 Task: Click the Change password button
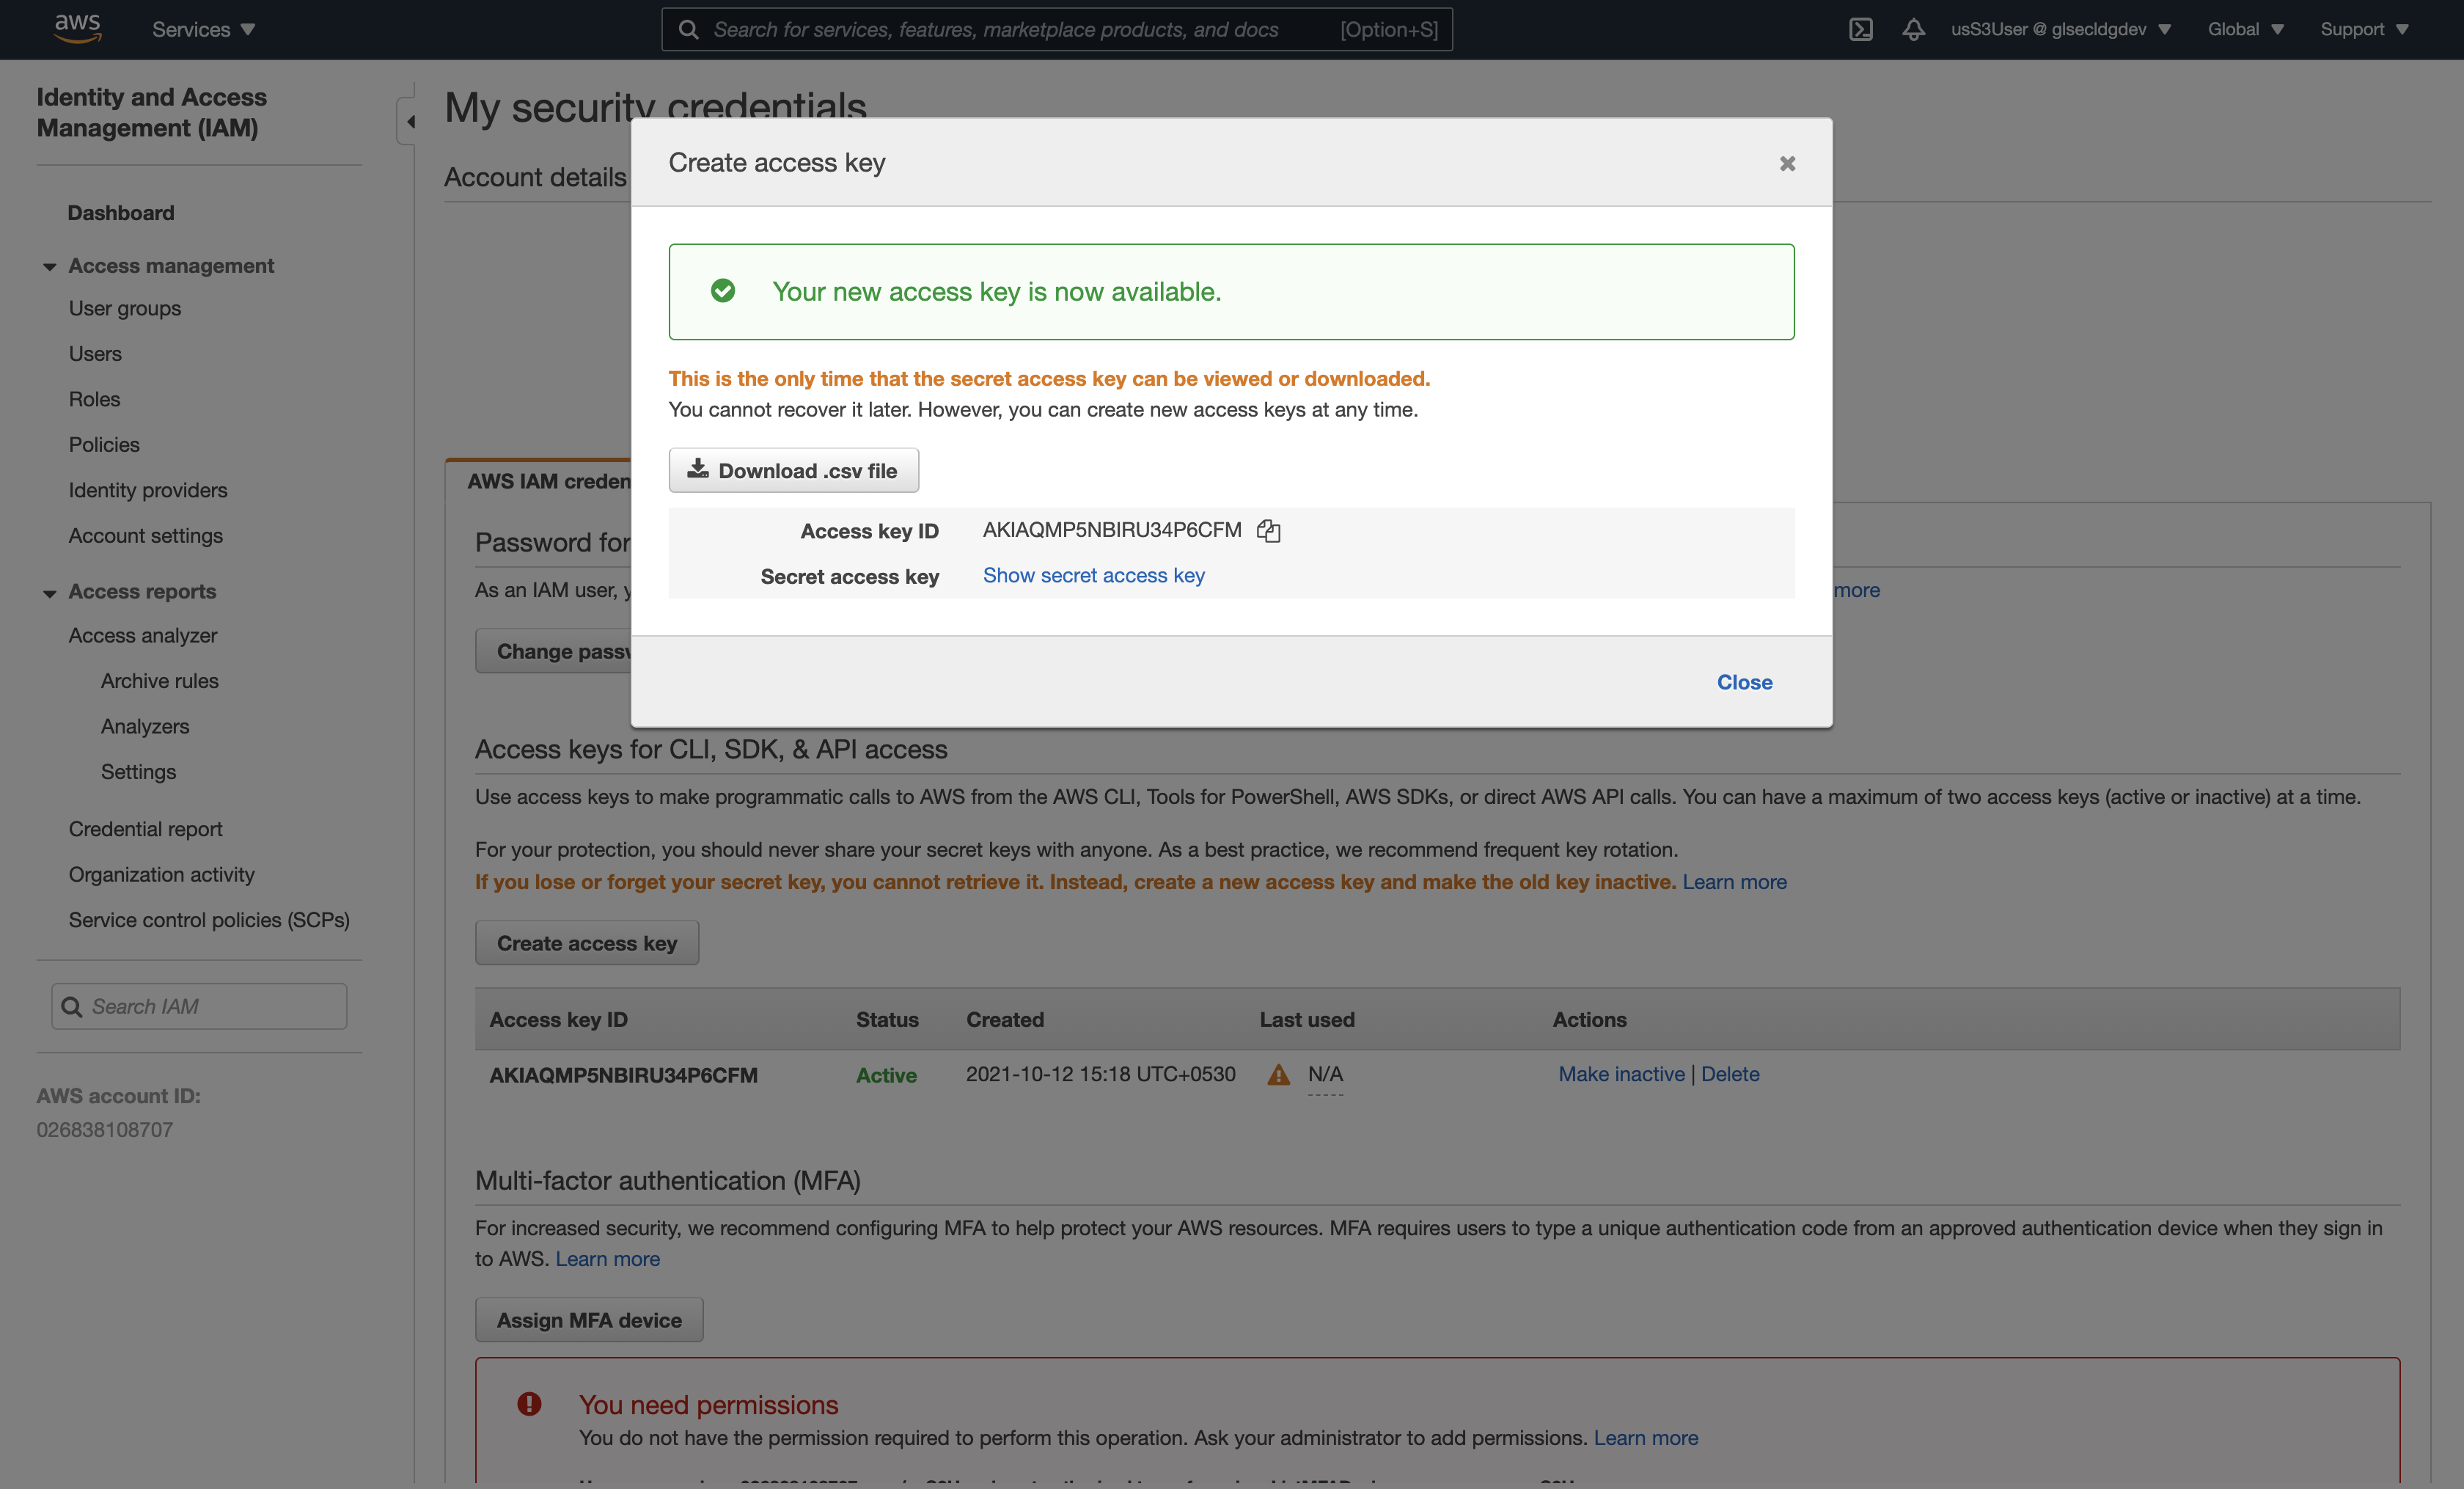click(x=553, y=651)
